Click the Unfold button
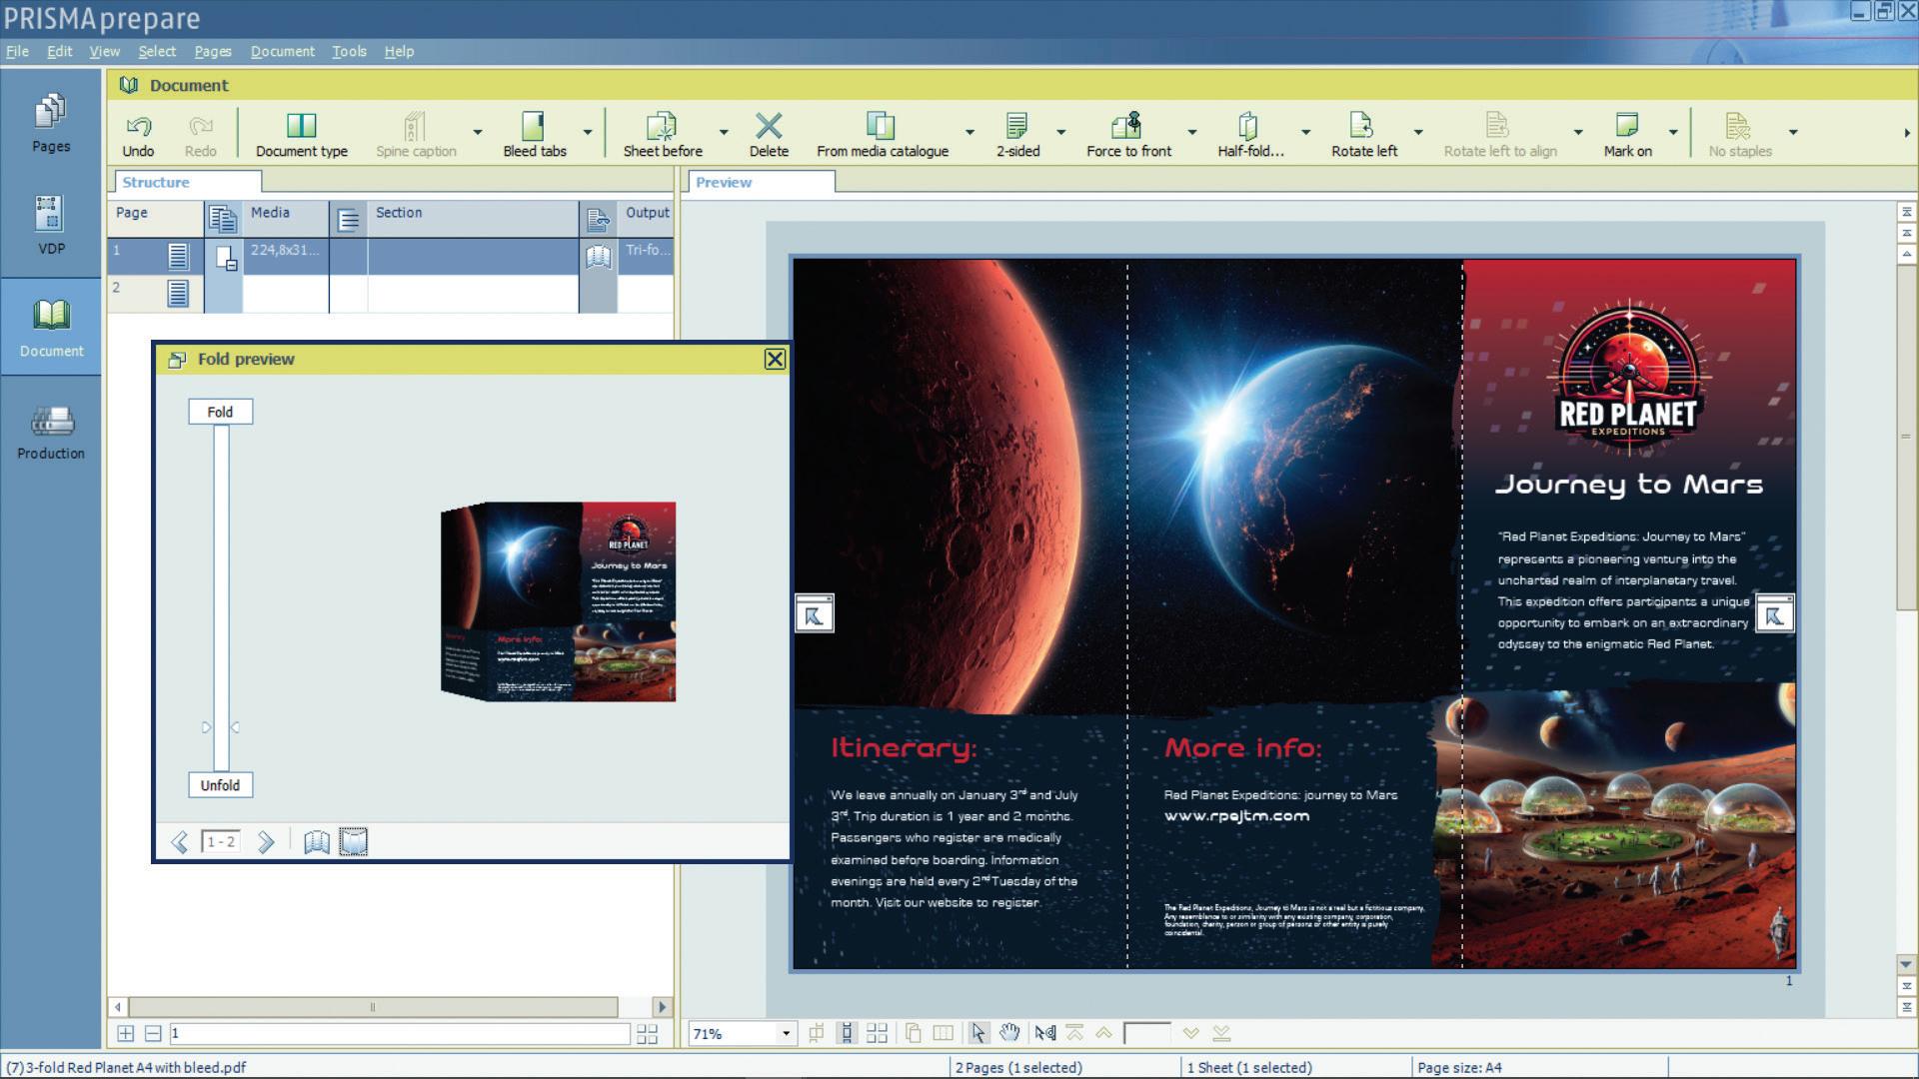Image resolution: width=1919 pixels, height=1079 pixels. click(x=220, y=785)
